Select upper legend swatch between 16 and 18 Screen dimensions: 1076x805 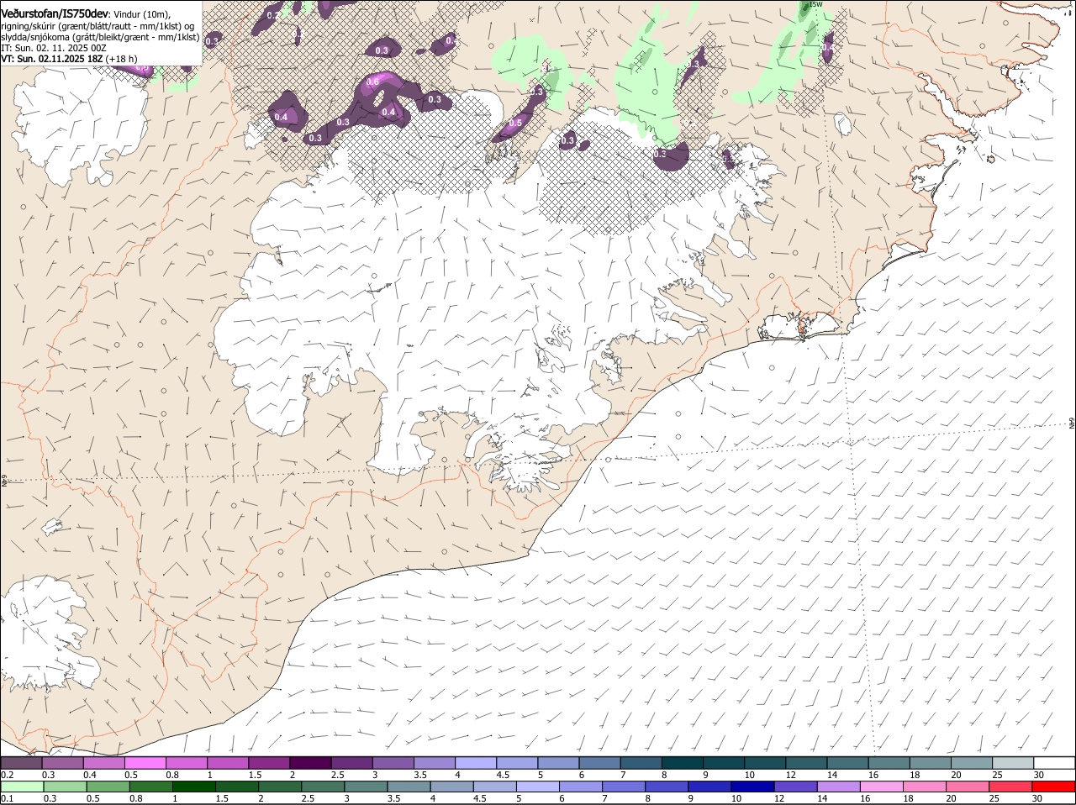[890, 762]
